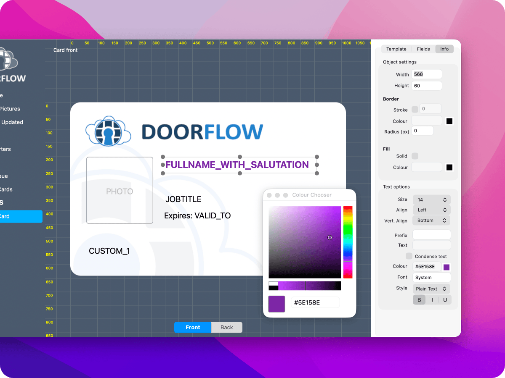Select the Expires: VALID_TO field
Screen dimensions: 505x378
(x=197, y=216)
